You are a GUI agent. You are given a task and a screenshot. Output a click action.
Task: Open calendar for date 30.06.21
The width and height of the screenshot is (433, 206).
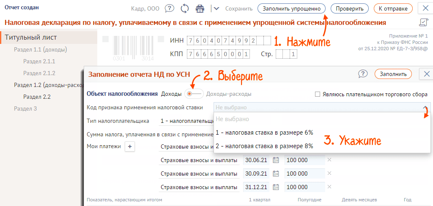point(276,160)
